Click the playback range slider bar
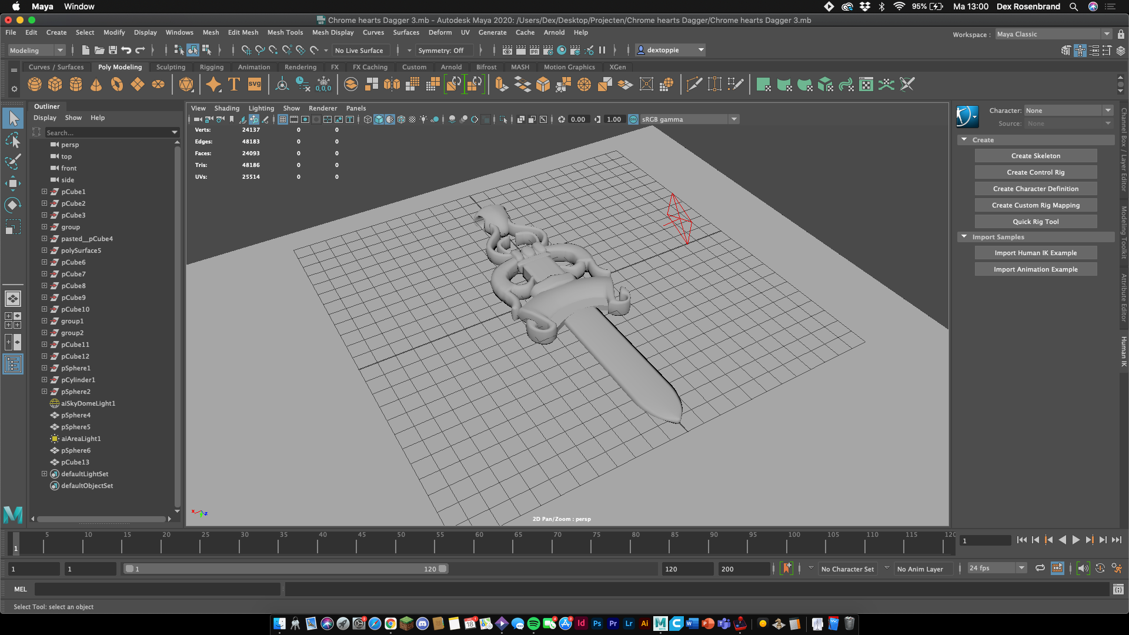The width and height of the screenshot is (1129, 635). [x=286, y=569]
